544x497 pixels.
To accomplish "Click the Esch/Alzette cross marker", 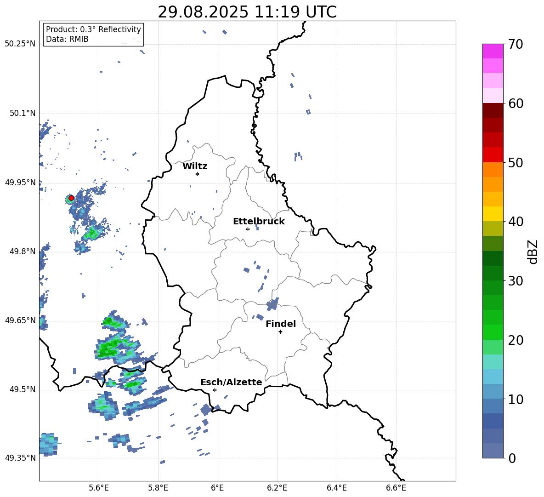I will (215, 390).
